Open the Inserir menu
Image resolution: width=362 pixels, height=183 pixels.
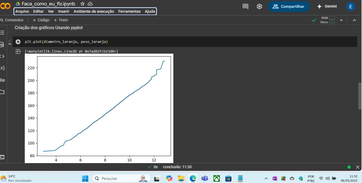click(64, 11)
